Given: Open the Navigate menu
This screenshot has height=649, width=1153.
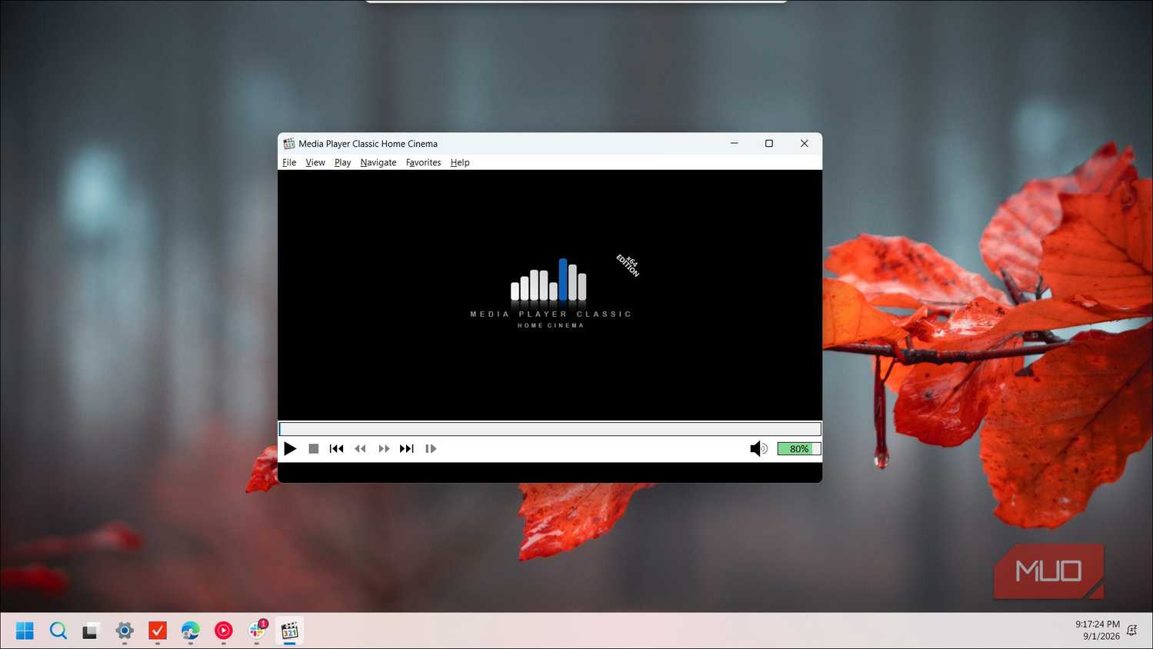Looking at the screenshot, I should (378, 162).
